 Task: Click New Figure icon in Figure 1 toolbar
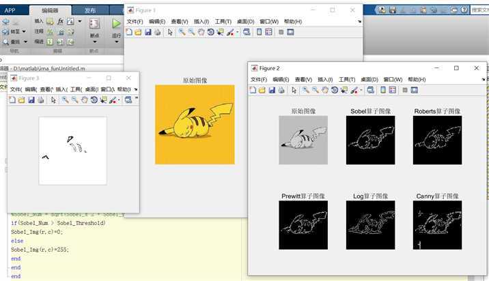[129, 32]
